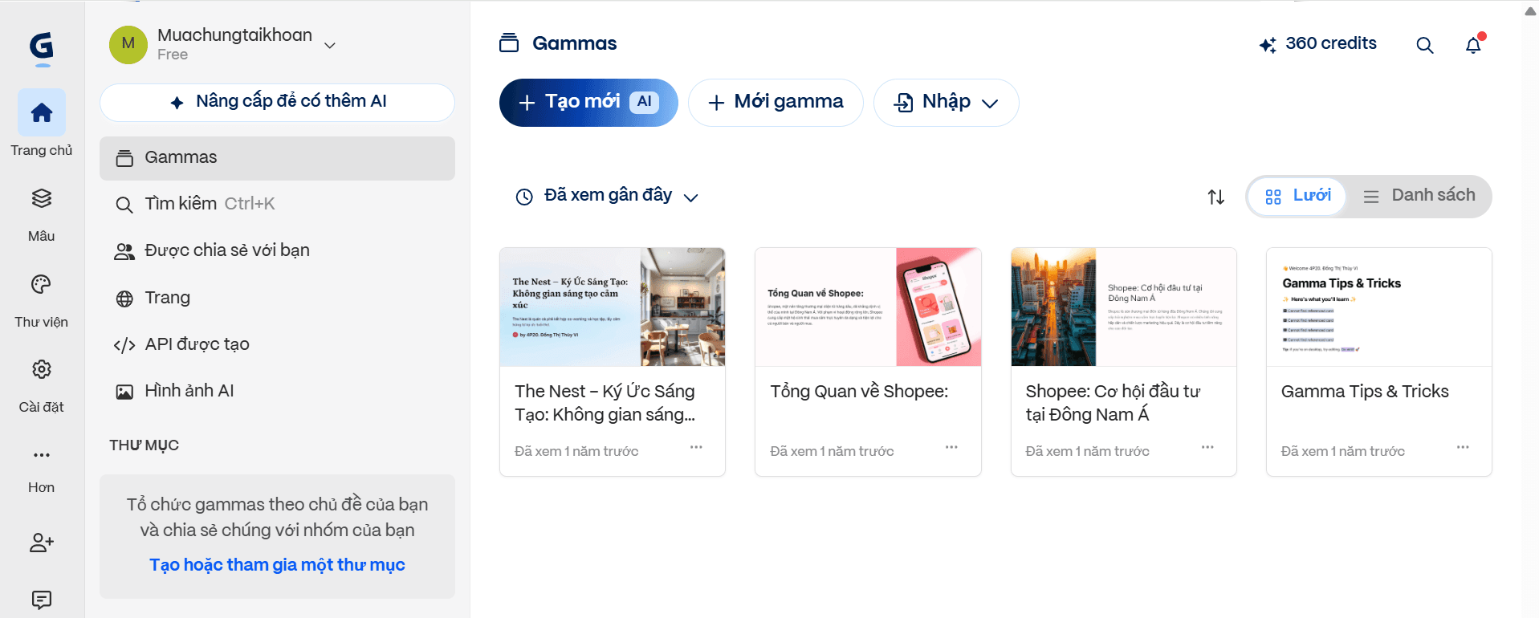This screenshot has height=618, width=1539.
Task: Open options menu for Tổng Quan card
Action: click(951, 447)
